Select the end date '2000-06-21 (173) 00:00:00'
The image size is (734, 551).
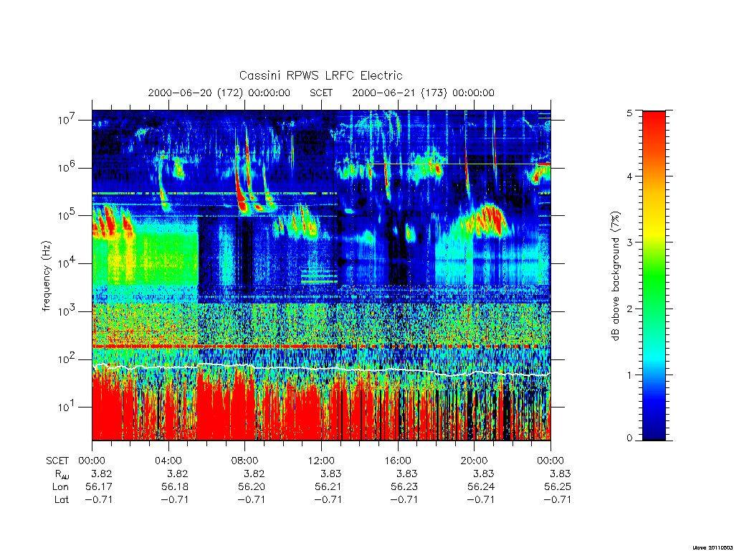pos(423,93)
